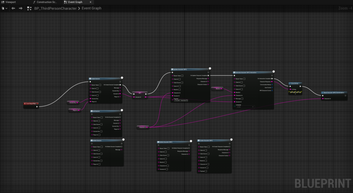Viewport: 353px width, 193px height.
Task: Click the clock icon on Delete character node
Action: tap(191, 141)
